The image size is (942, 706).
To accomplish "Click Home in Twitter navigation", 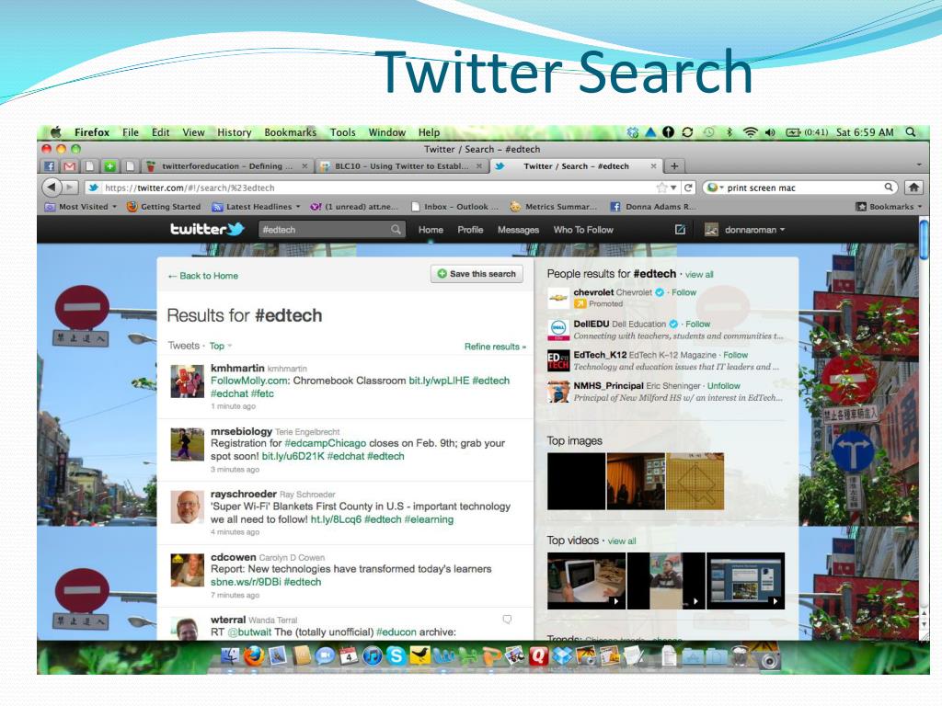I will [x=431, y=229].
